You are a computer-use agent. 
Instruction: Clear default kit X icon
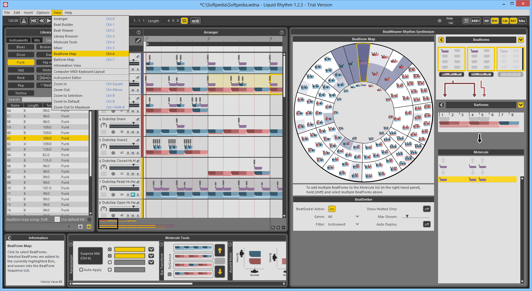click(x=89, y=219)
